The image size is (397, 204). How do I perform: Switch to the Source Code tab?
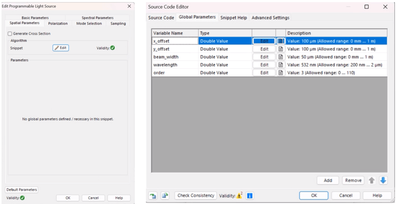pyautogui.click(x=161, y=18)
